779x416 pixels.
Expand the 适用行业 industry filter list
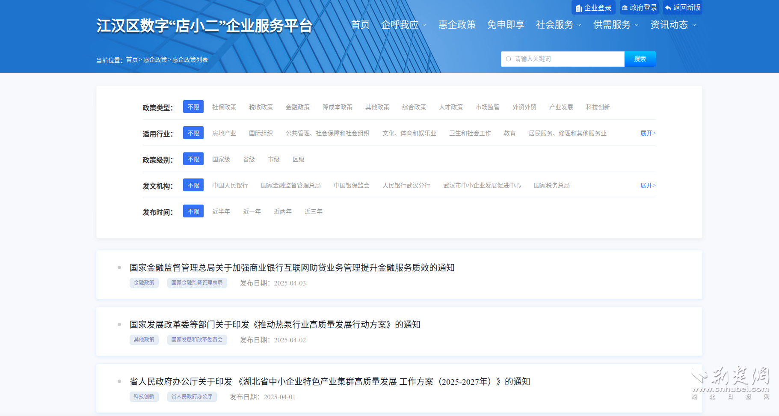tap(648, 133)
